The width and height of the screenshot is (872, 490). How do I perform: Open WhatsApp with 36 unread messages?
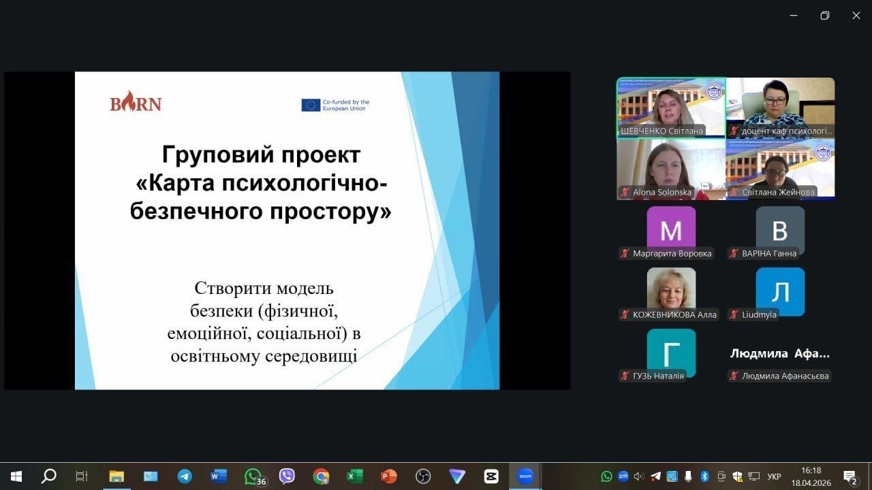[253, 476]
